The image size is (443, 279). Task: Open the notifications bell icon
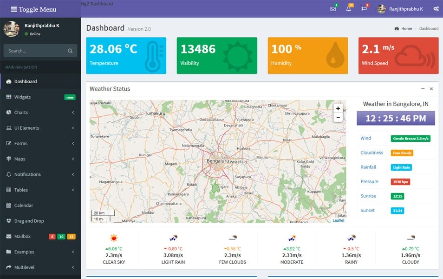[349, 8]
